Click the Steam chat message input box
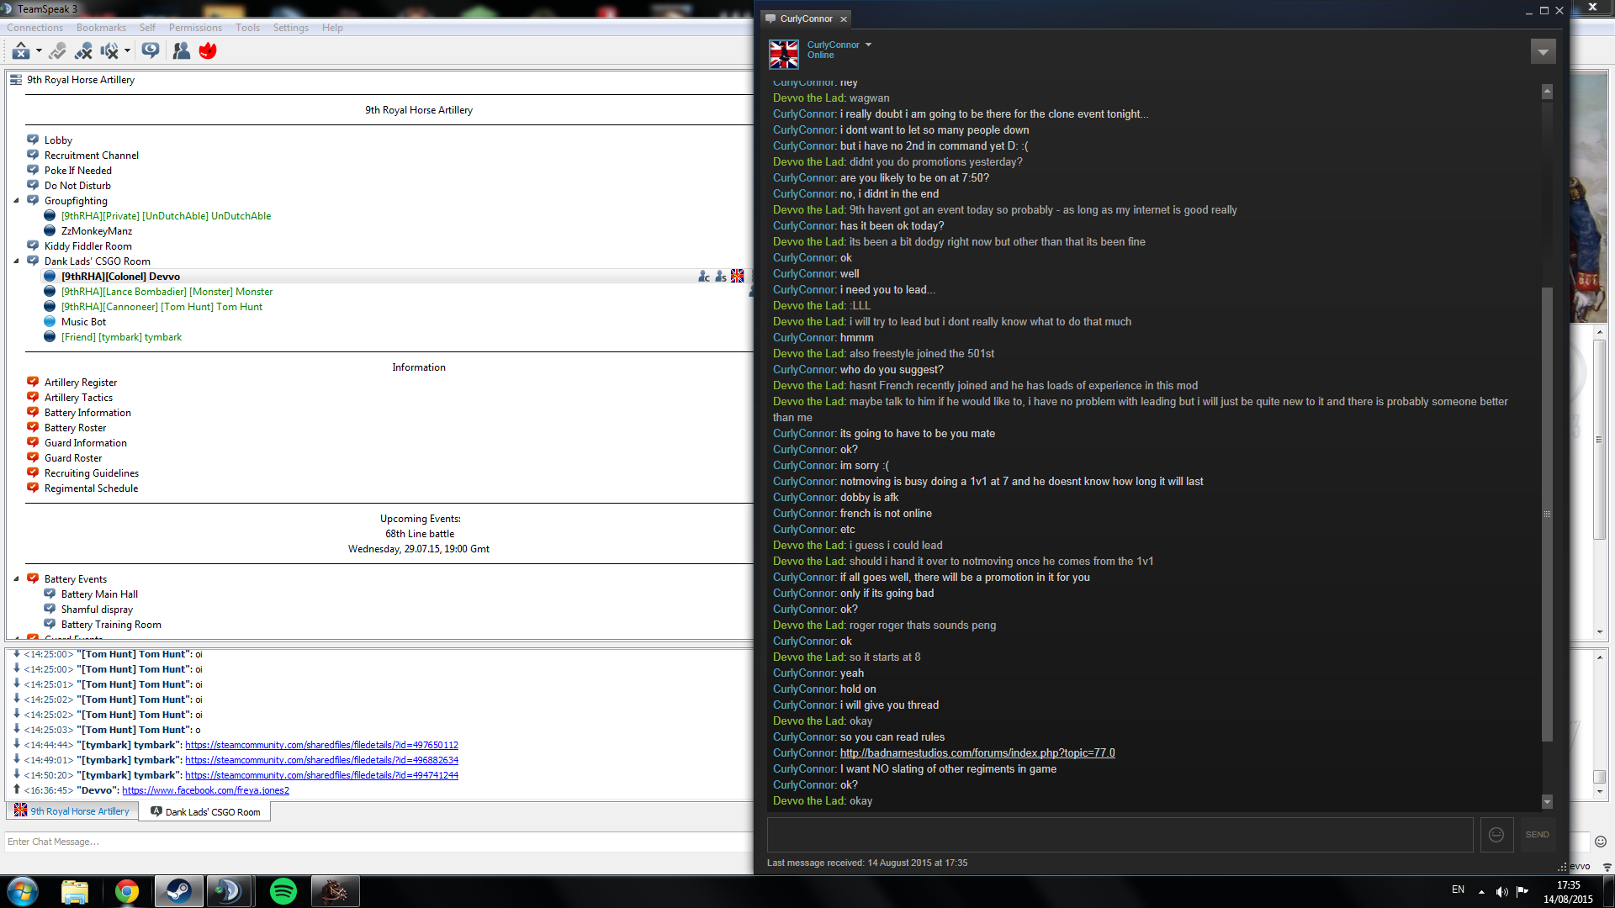This screenshot has height=908, width=1615. pos(1120,835)
